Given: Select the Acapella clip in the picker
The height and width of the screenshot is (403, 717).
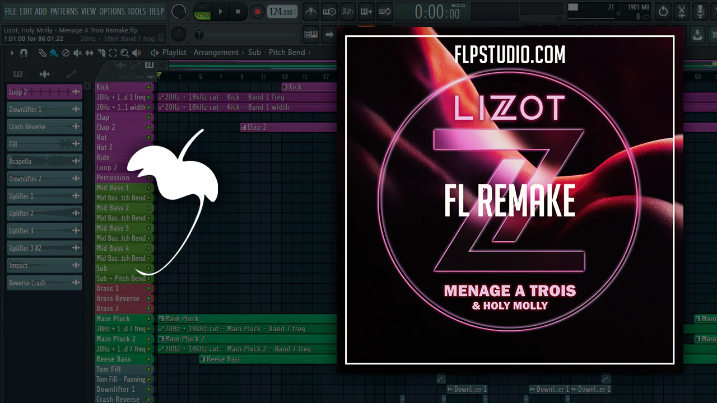Looking at the screenshot, I should coord(44,161).
